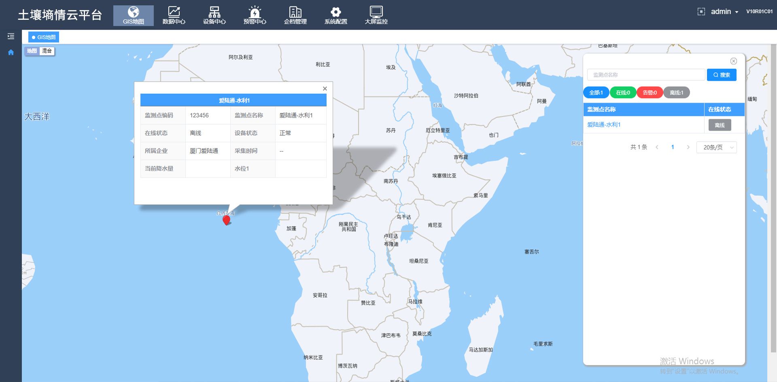Expand the admin user dropdown
This screenshot has width=777, height=382.
tap(724, 12)
